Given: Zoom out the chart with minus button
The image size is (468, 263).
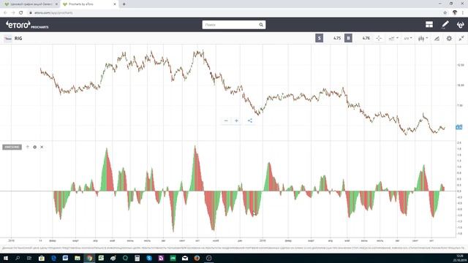Looking at the screenshot, I should click(226, 121).
